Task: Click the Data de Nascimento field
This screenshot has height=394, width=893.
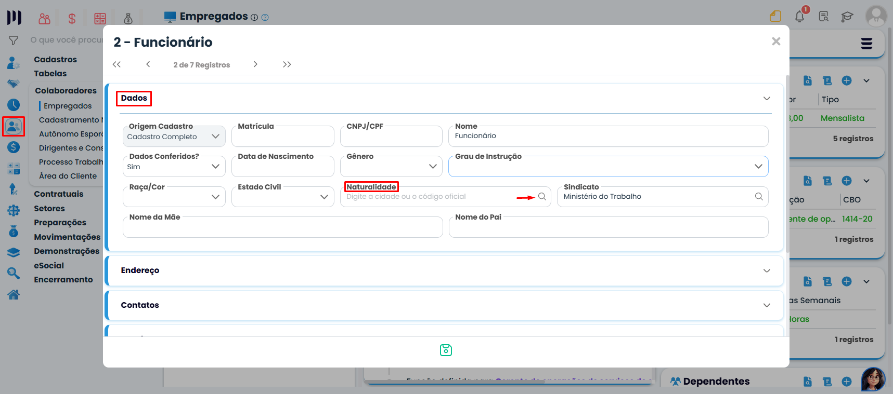Action: click(x=282, y=167)
